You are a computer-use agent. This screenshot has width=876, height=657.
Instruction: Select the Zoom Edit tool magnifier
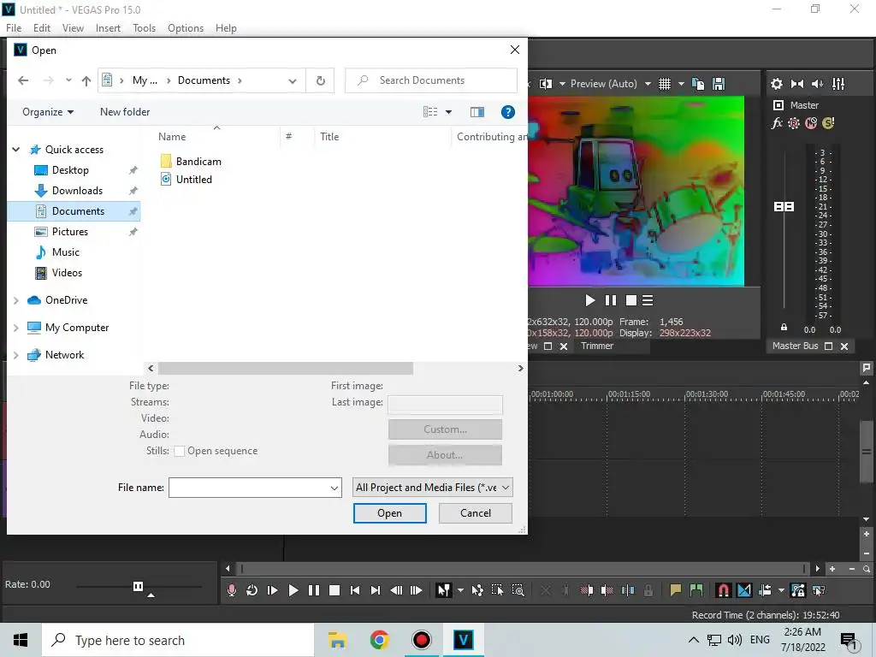click(x=518, y=590)
